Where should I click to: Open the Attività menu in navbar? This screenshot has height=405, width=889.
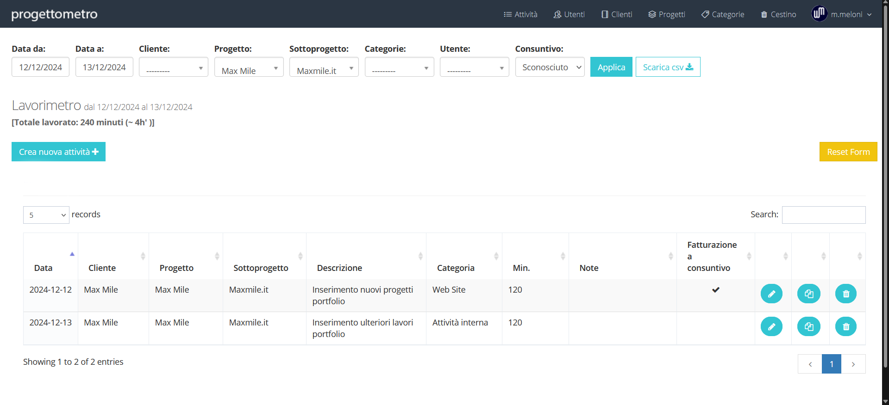click(520, 14)
